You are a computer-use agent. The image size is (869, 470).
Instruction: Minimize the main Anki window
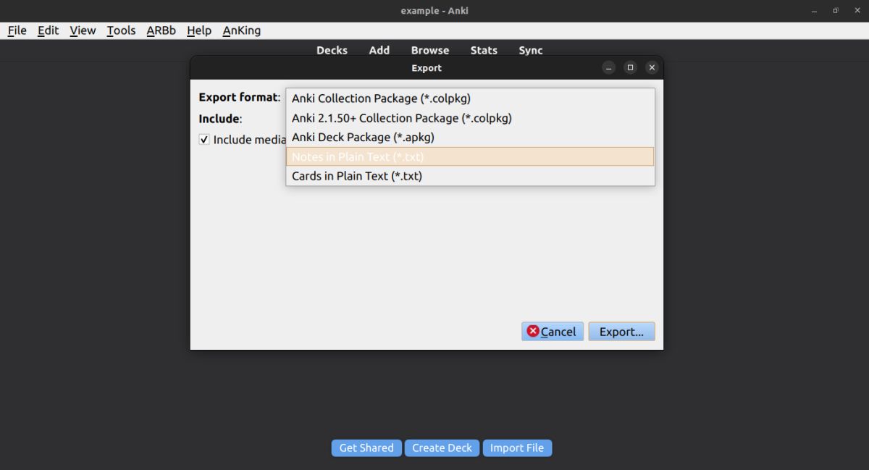pyautogui.click(x=815, y=11)
